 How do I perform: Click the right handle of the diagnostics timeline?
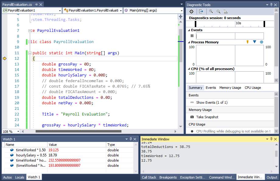click(264, 24)
